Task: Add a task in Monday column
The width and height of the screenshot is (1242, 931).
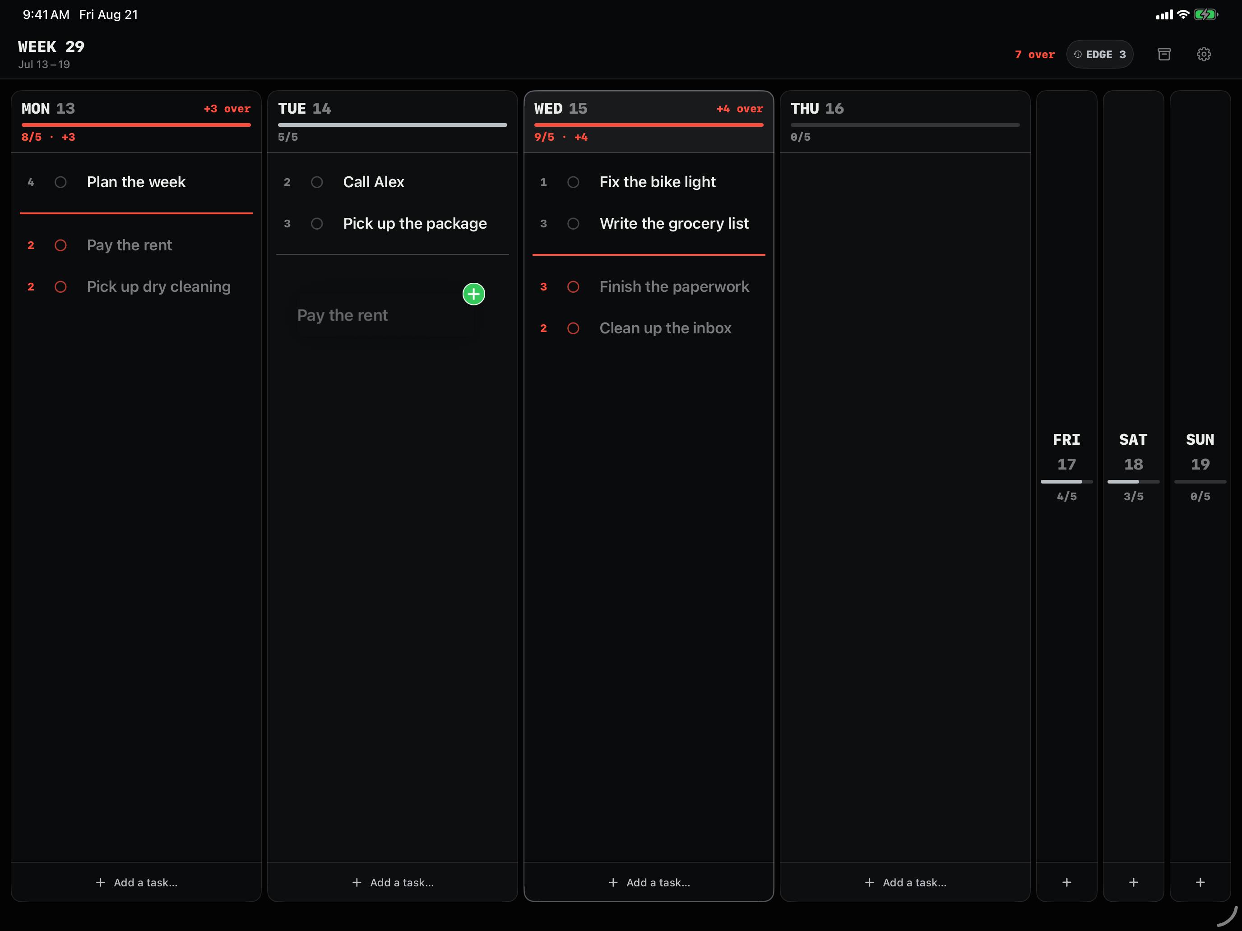Action: coord(136,882)
